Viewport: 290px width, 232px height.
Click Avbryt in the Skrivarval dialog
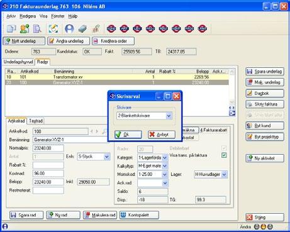(x=162, y=135)
